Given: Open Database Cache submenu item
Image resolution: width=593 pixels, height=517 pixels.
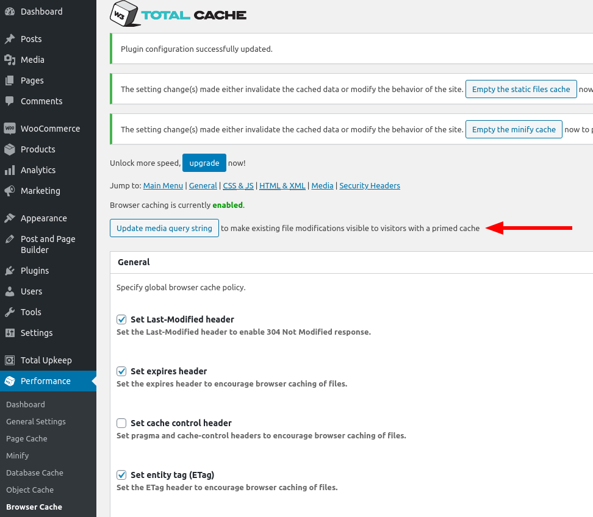Looking at the screenshot, I should pyautogui.click(x=34, y=472).
